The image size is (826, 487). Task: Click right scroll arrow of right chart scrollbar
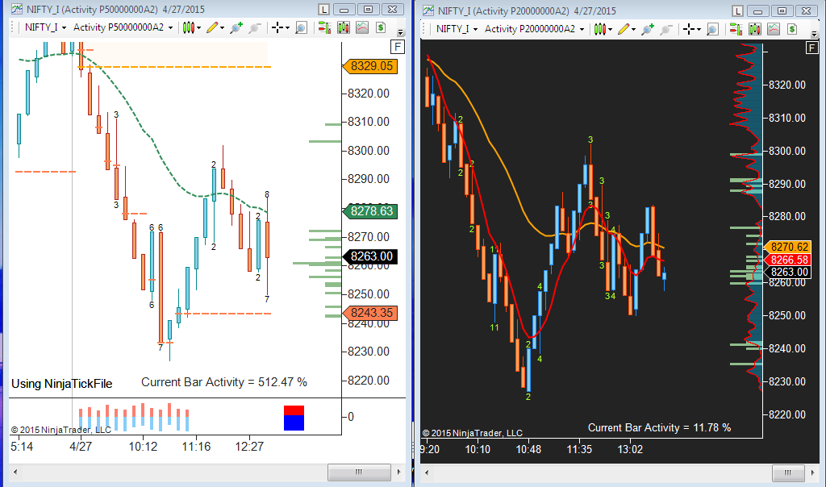(813, 472)
